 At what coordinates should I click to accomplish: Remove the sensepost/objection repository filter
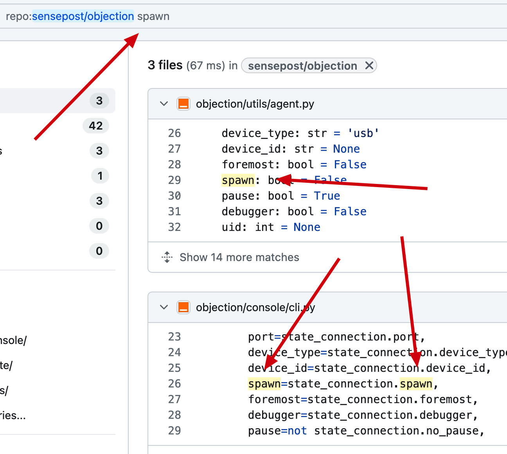click(369, 65)
